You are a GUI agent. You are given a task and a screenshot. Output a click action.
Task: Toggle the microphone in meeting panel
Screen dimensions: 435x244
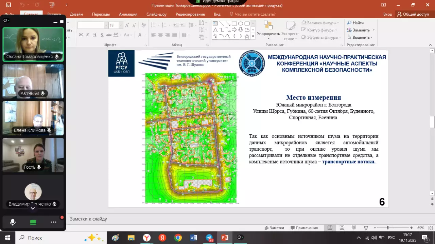pos(13,222)
